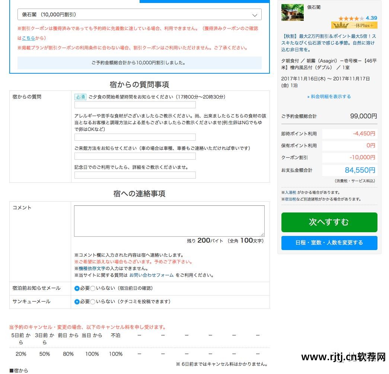Screen dimensions: 389x374
Task: Click the 一休Plus+ crown badge
Action: pyautogui.click(x=354, y=25)
